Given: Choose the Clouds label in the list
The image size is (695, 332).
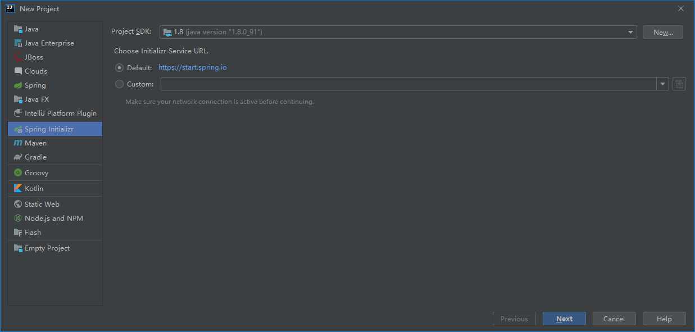Looking at the screenshot, I should coord(36,71).
